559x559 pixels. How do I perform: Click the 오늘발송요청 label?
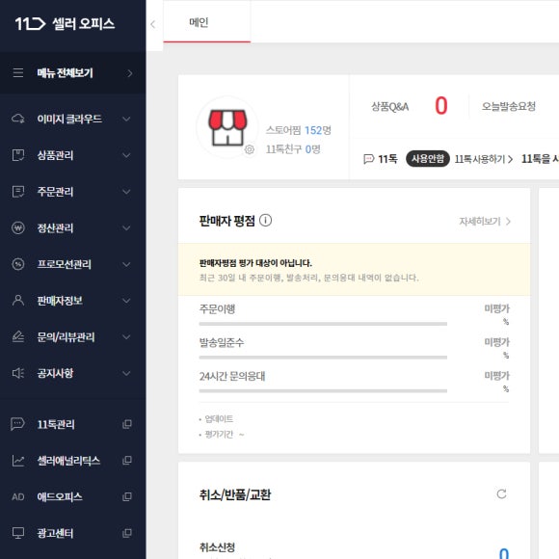click(x=509, y=106)
